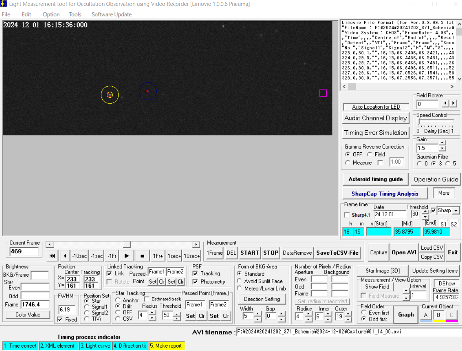Open SharpCap Timing Analysis
This screenshot has height=351, width=462.
pos(384,194)
